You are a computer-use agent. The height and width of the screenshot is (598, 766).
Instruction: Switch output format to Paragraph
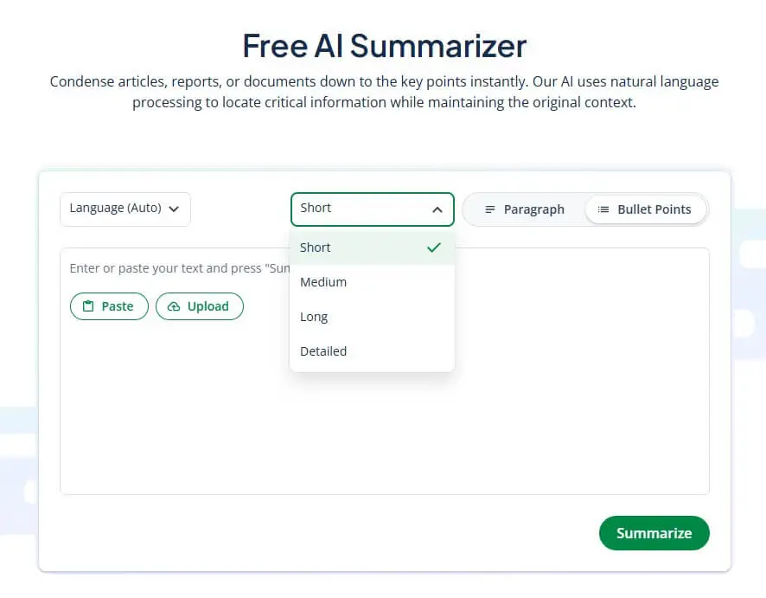point(524,209)
